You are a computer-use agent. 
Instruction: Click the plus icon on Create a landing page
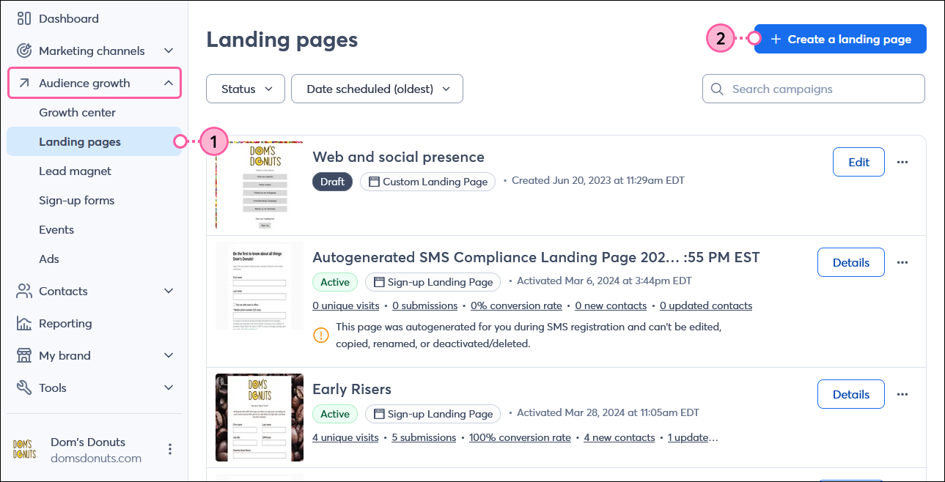pos(776,39)
